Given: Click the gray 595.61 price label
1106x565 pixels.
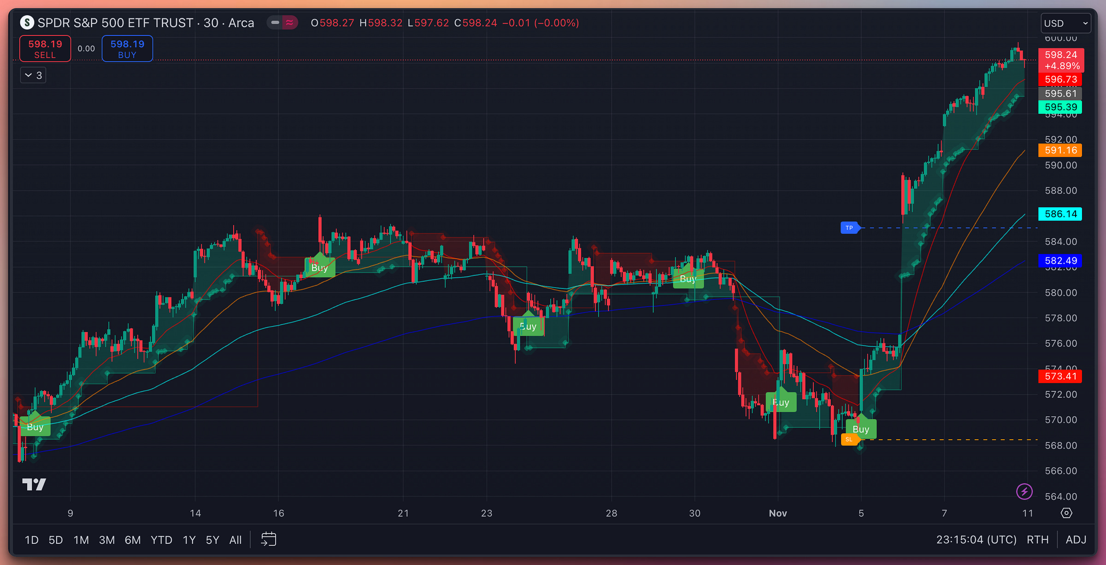Looking at the screenshot, I should click(x=1060, y=93).
